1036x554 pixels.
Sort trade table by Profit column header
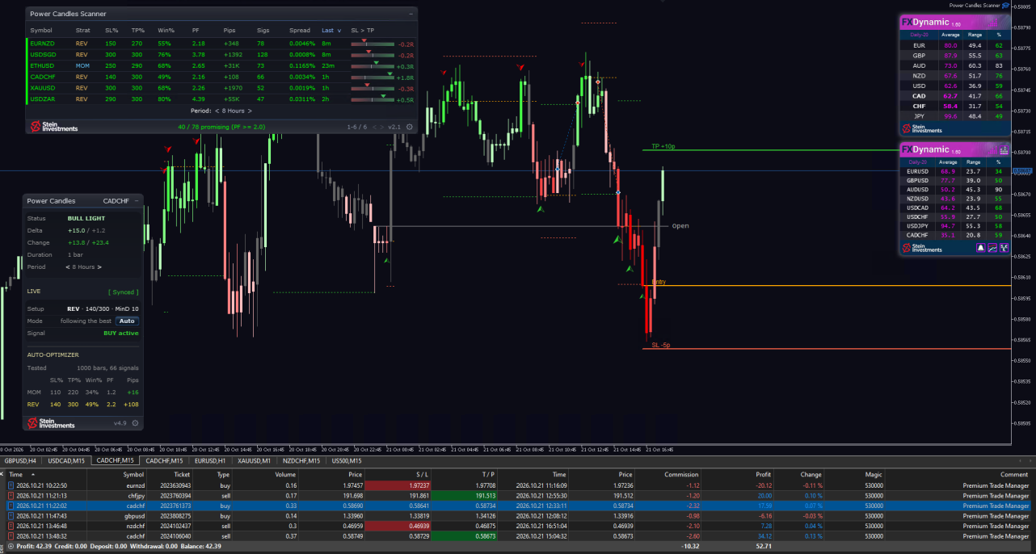tap(764, 475)
